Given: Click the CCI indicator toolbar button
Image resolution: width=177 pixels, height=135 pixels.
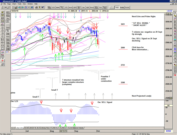Looking at the screenshot, I should (x=53, y=7).
